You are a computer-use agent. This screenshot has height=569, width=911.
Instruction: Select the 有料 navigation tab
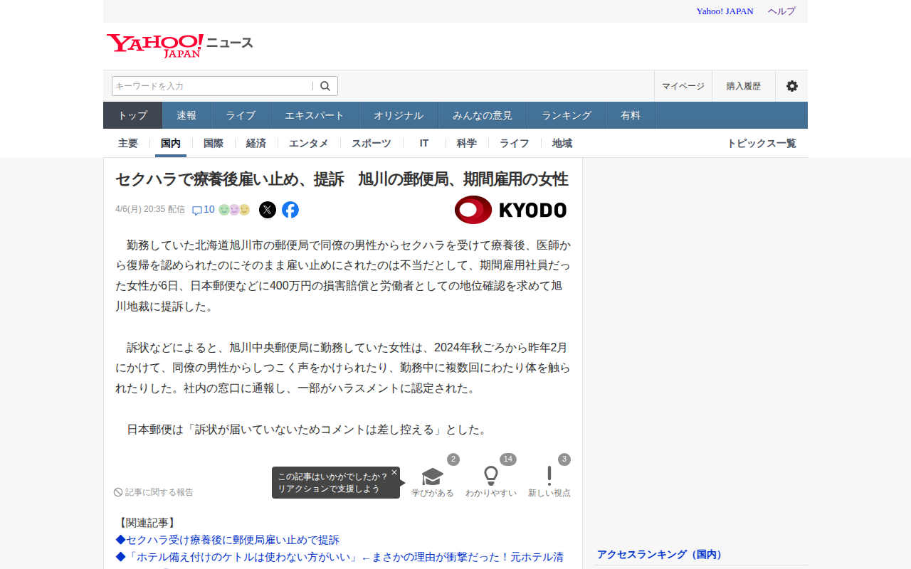[631, 115]
